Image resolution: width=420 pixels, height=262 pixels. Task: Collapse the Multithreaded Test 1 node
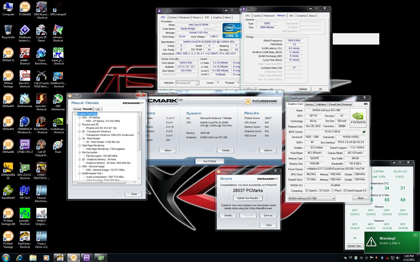80,173
